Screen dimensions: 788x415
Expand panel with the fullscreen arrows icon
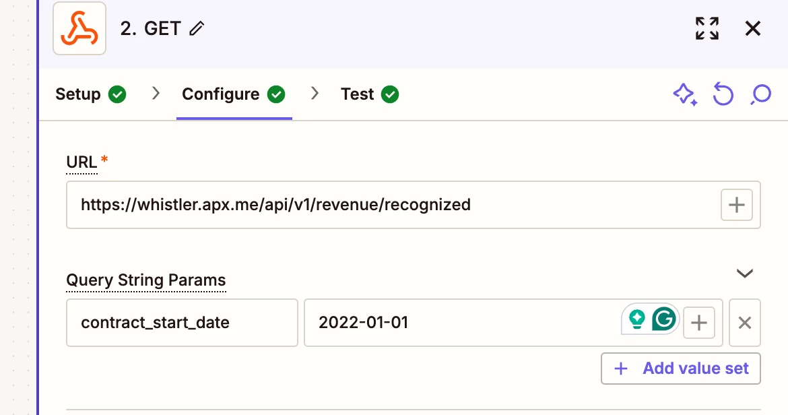pos(707,28)
